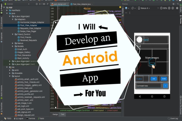Image resolution: width=182 pixels, height=121 pixels.
Task: Open Project panel settings gear
Action: (x=44, y=4)
